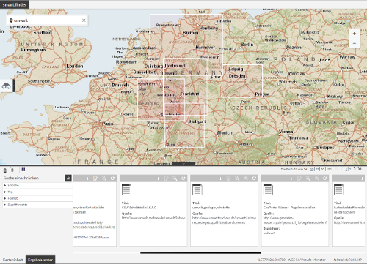The width and height of the screenshot is (367, 264).
Task: Show info for GeoPortal Wasser Pegelmessstellen card
Action: coord(291,178)
